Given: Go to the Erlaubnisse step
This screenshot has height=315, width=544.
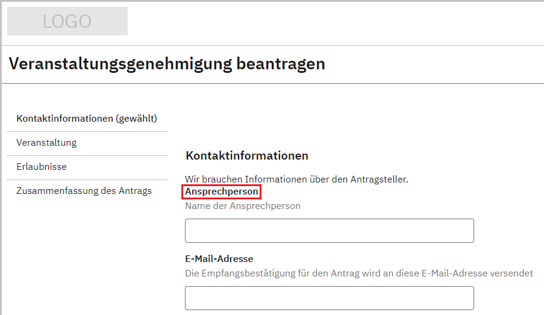Looking at the screenshot, I should (x=42, y=167).
